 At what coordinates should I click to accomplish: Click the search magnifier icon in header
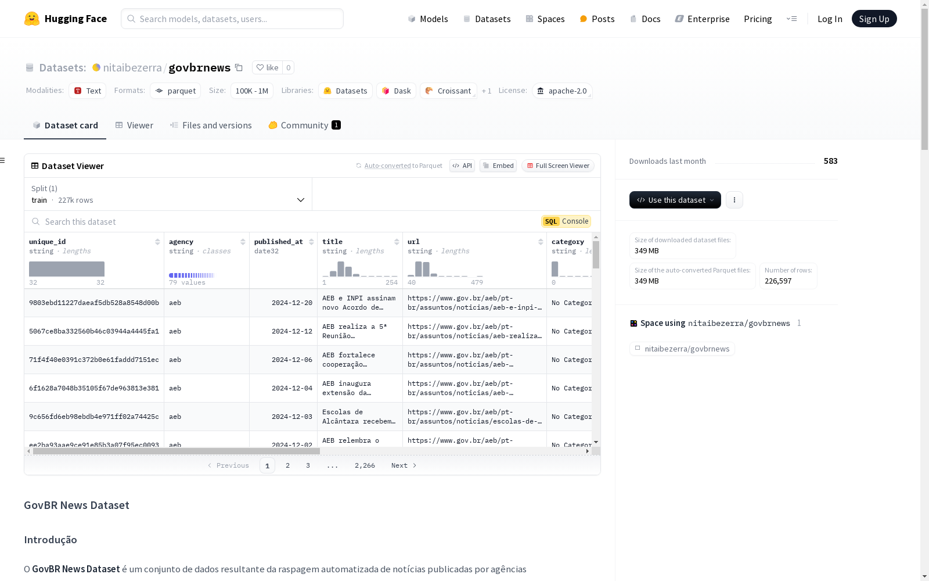tap(131, 19)
